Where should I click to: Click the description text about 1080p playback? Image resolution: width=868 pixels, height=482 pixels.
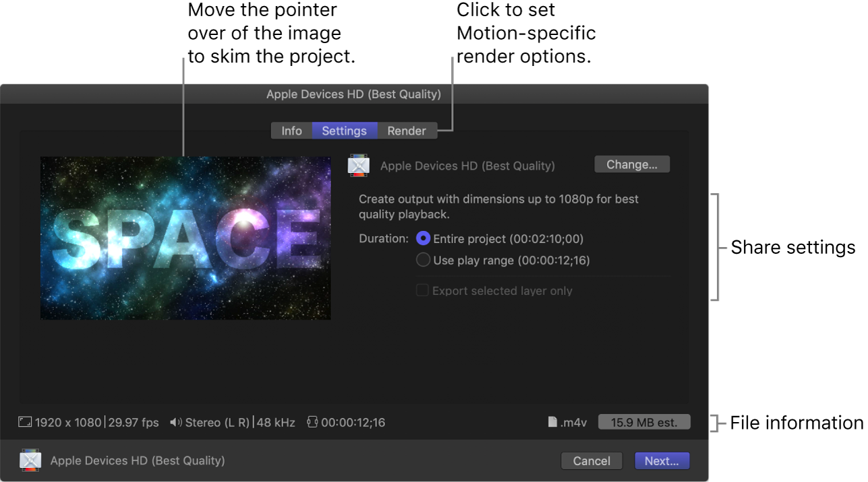click(498, 207)
